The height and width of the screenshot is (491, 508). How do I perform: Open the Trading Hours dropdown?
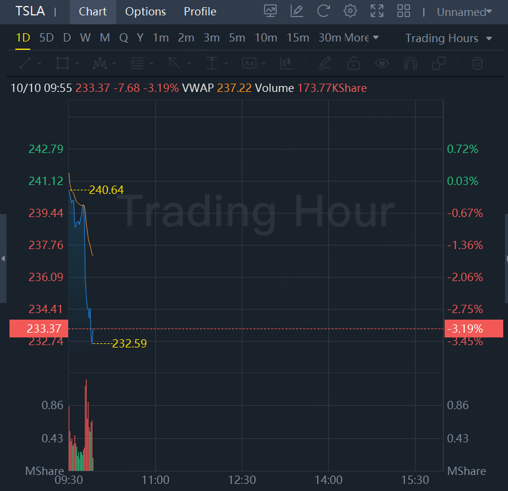(449, 38)
